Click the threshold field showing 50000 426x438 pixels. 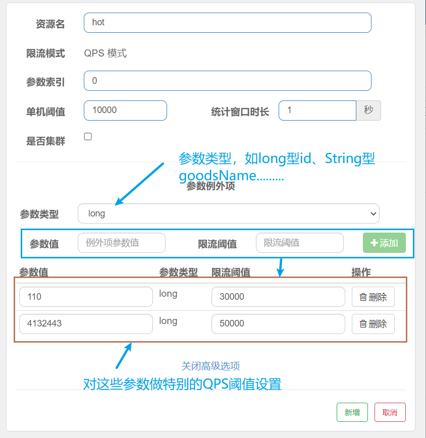(278, 324)
